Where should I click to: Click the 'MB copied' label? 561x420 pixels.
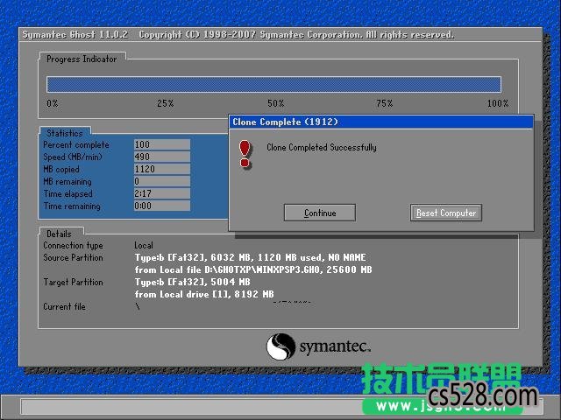pos(61,169)
